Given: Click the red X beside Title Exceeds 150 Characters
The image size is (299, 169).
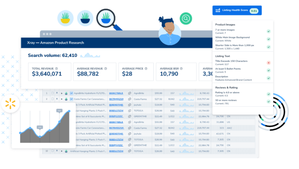Looking at the screenshot, I should click(x=269, y=63).
